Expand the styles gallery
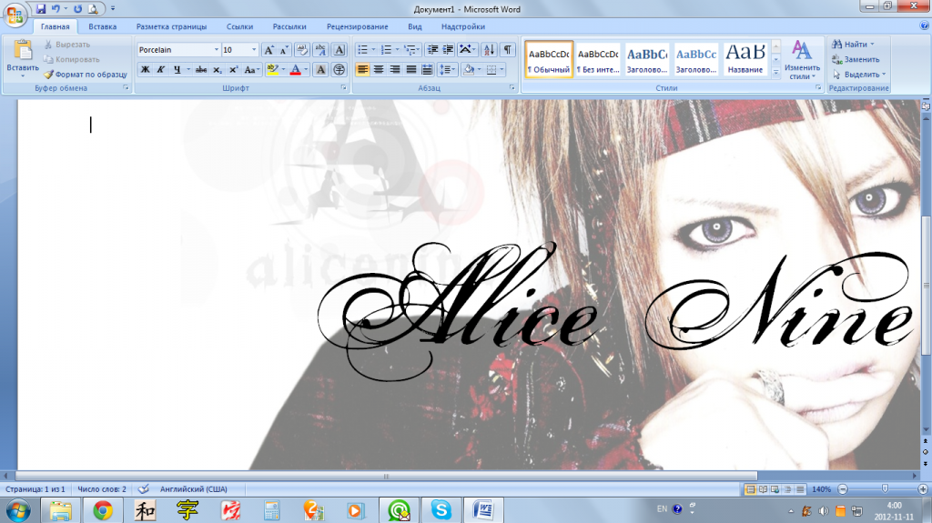 [x=775, y=72]
